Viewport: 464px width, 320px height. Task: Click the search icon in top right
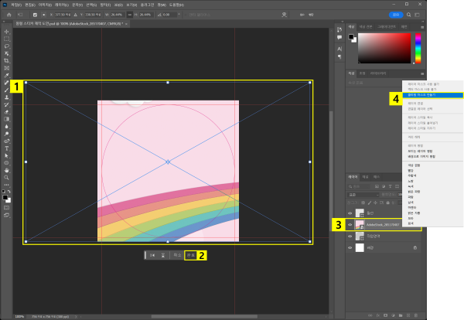coord(410,14)
